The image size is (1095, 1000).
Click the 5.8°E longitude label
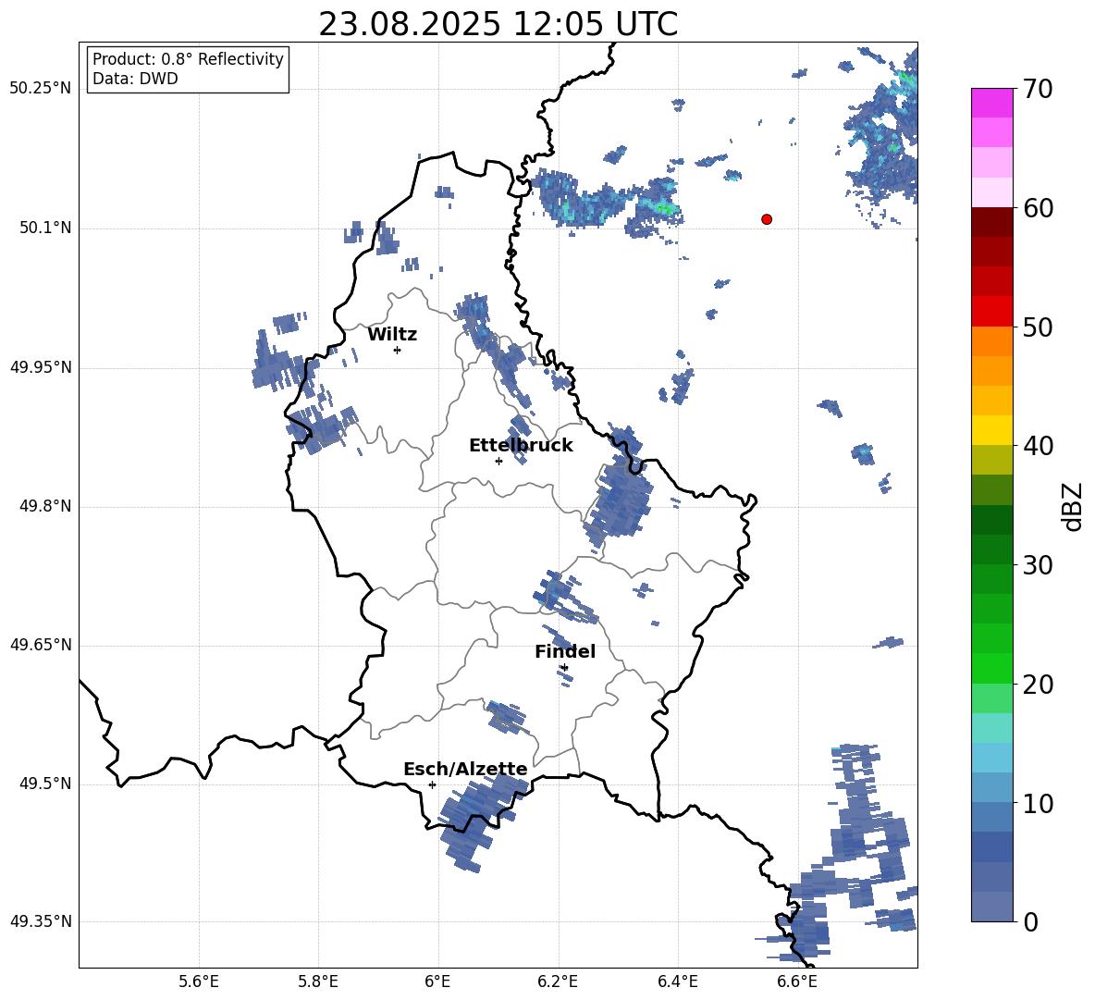point(318,981)
